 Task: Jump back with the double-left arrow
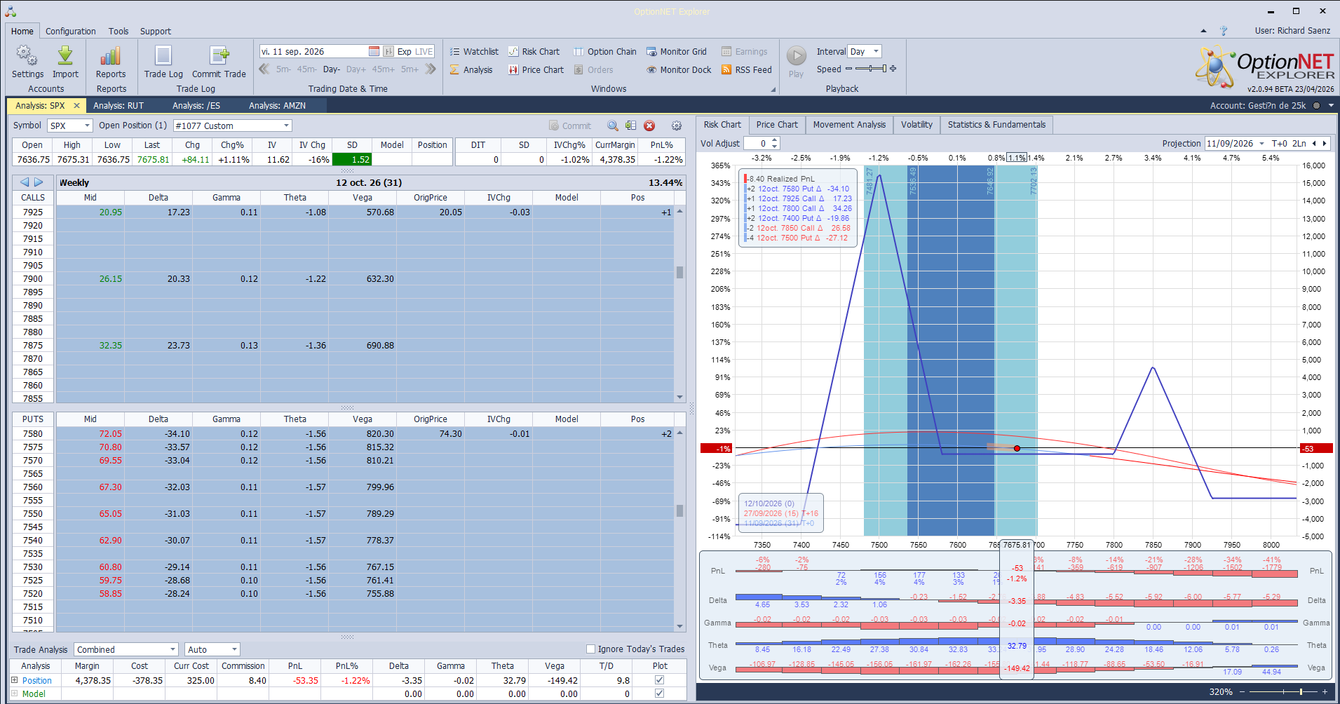(x=264, y=69)
